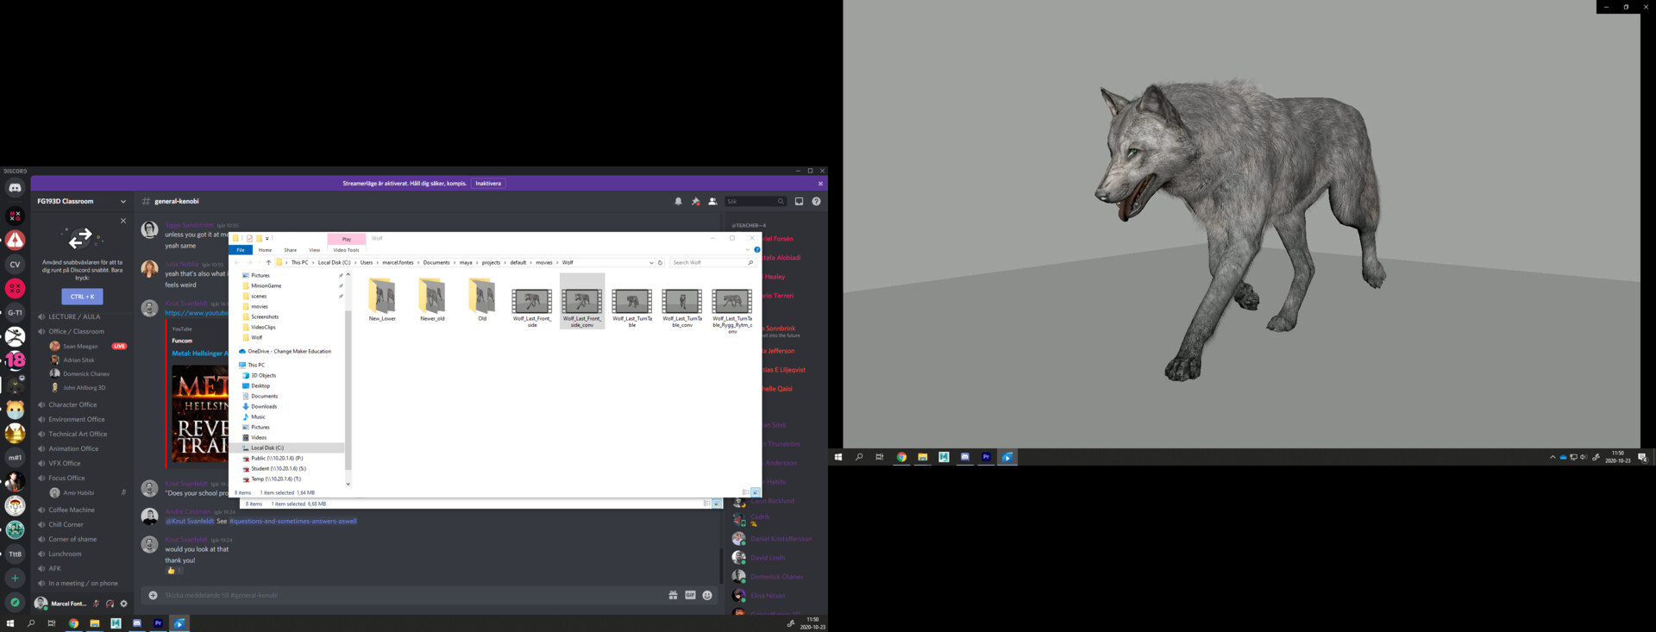1656x632 pixels.
Task: Join the Character Office voice channel
Action: coord(72,404)
